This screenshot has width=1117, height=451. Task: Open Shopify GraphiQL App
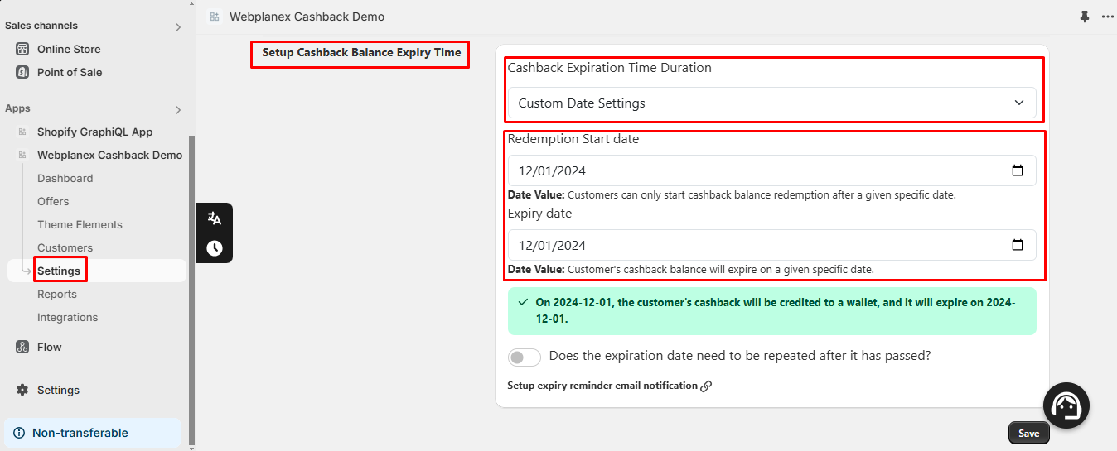coord(97,132)
